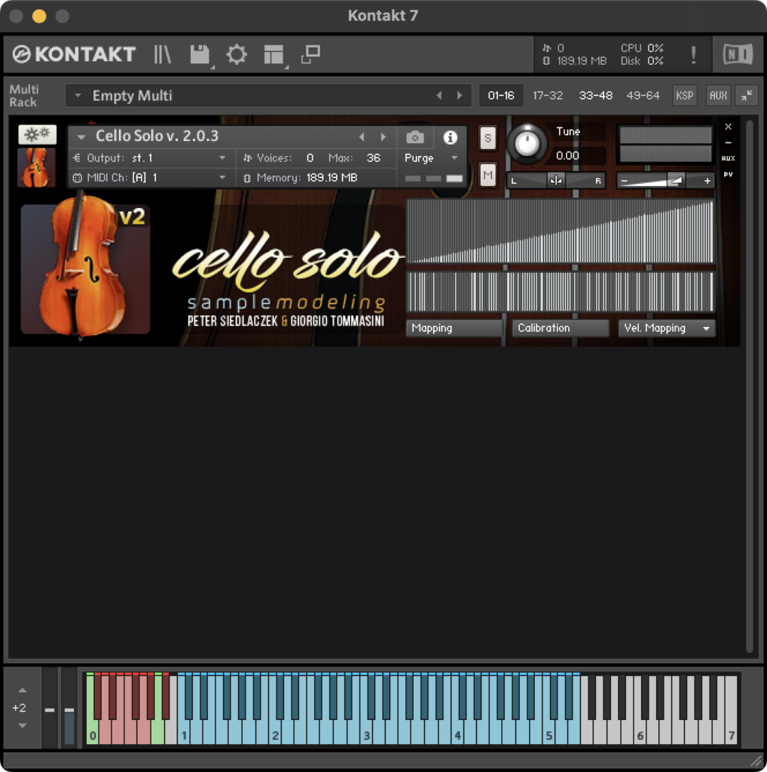Toggle the KSP multi script editor
The height and width of the screenshot is (772, 767).
[x=684, y=96]
